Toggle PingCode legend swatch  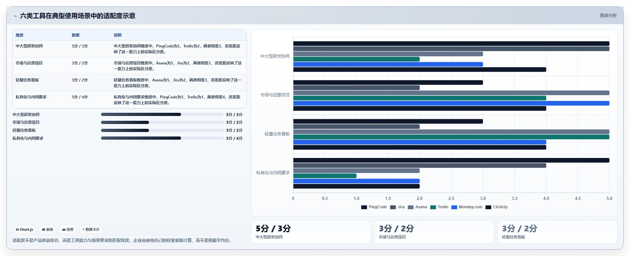click(364, 207)
